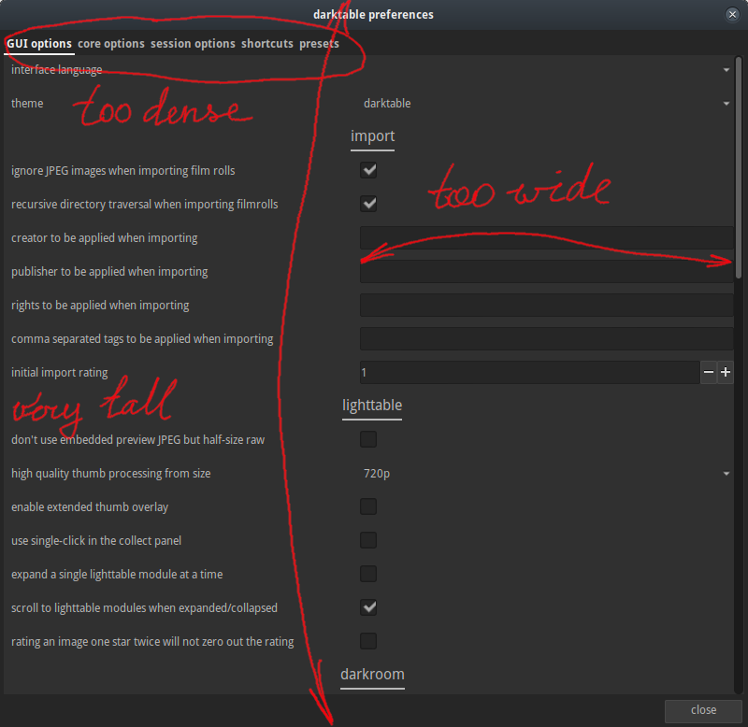Open the session options tab
This screenshot has height=727, width=748.
click(x=193, y=43)
